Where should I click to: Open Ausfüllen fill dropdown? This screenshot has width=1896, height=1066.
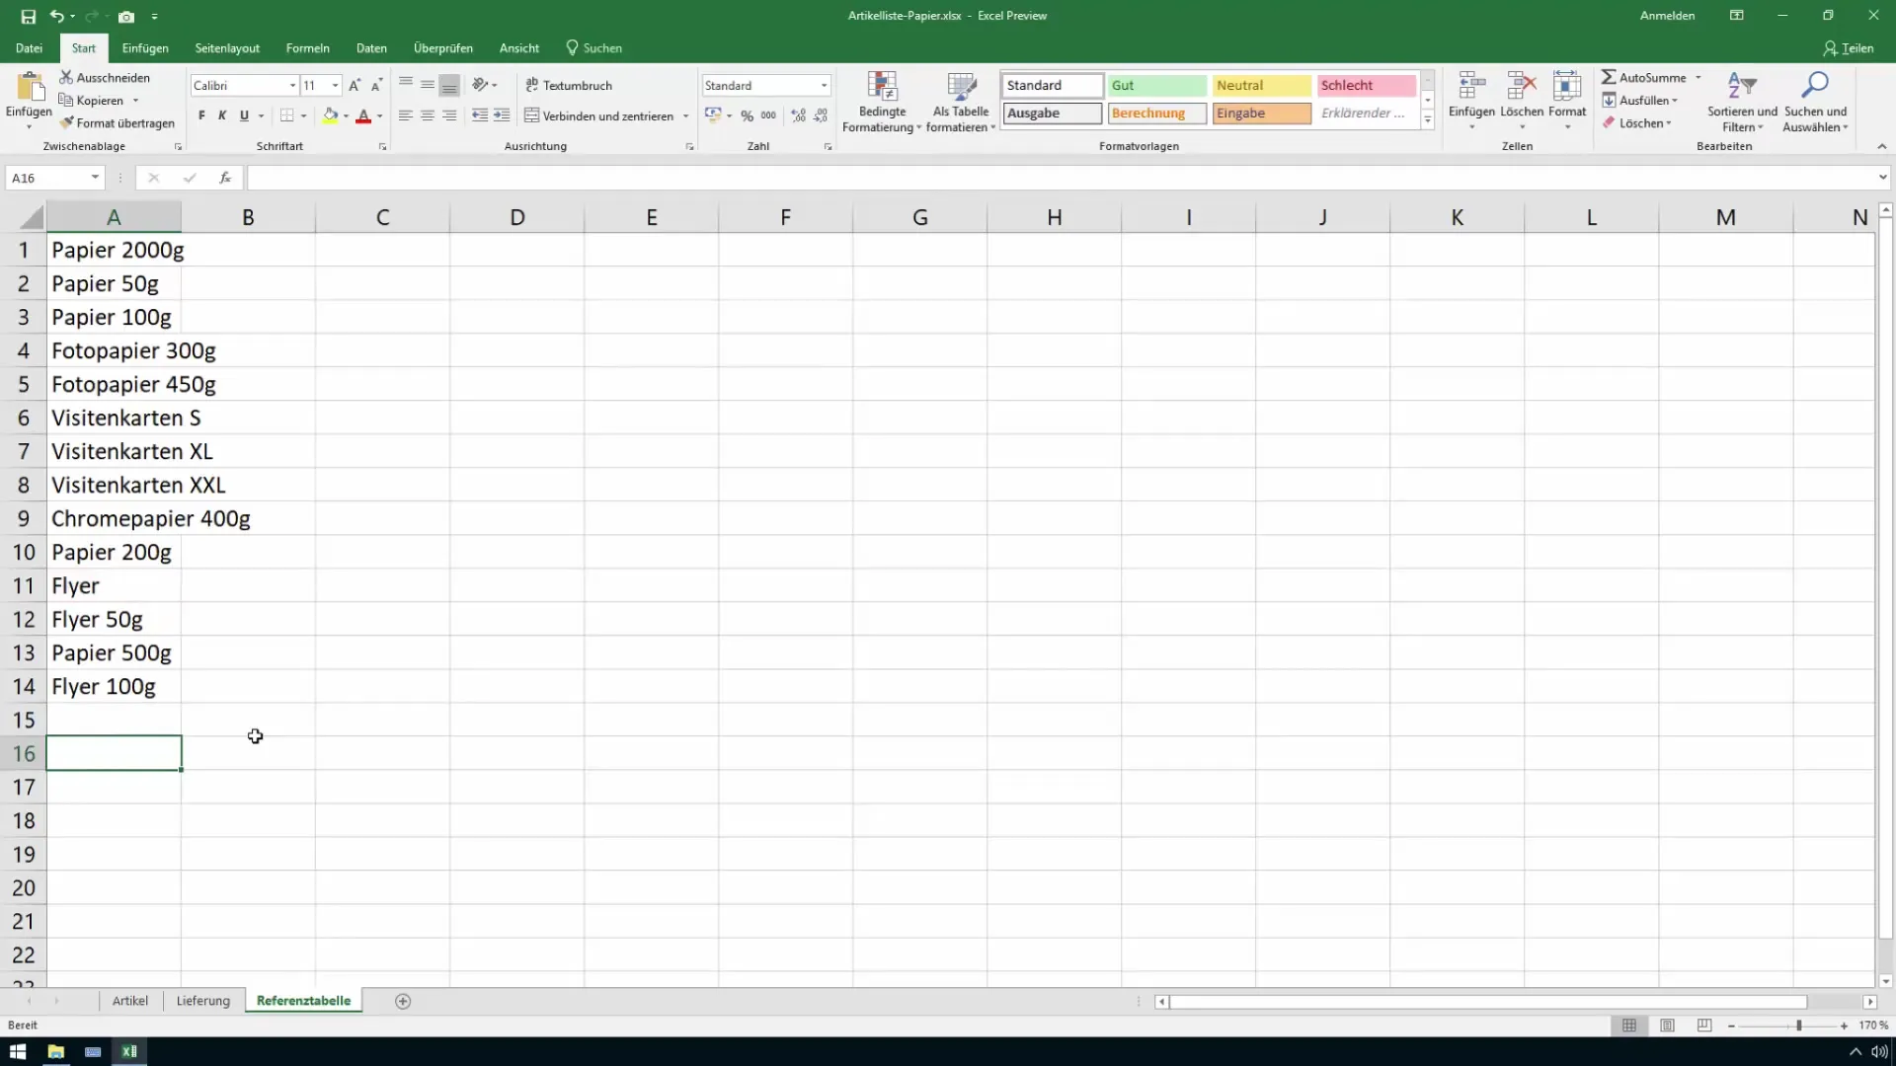[1639, 100]
